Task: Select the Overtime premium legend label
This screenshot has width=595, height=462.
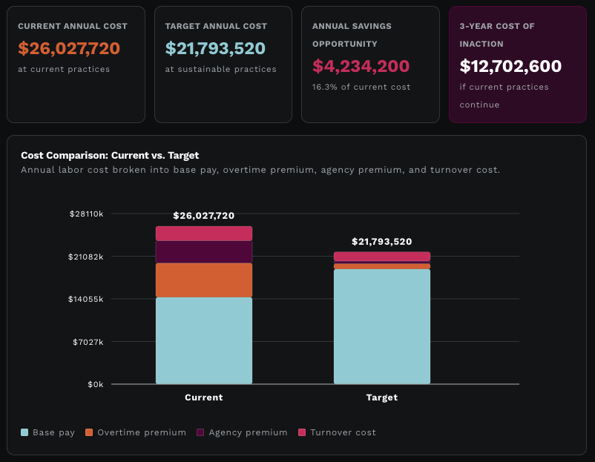Action: click(x=142, y=432)
